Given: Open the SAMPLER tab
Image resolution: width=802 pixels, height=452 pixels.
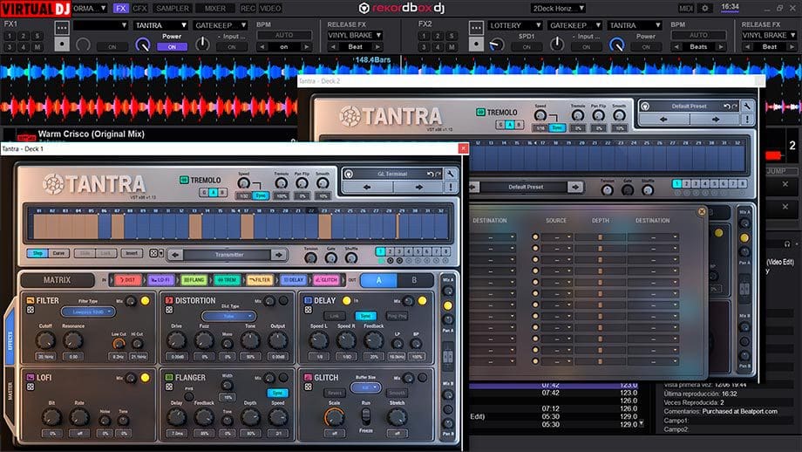Looking at the screenshot, I should [173, 8].
